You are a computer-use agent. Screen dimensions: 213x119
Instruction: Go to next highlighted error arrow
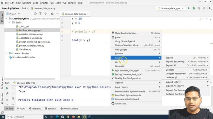[211, 19]
